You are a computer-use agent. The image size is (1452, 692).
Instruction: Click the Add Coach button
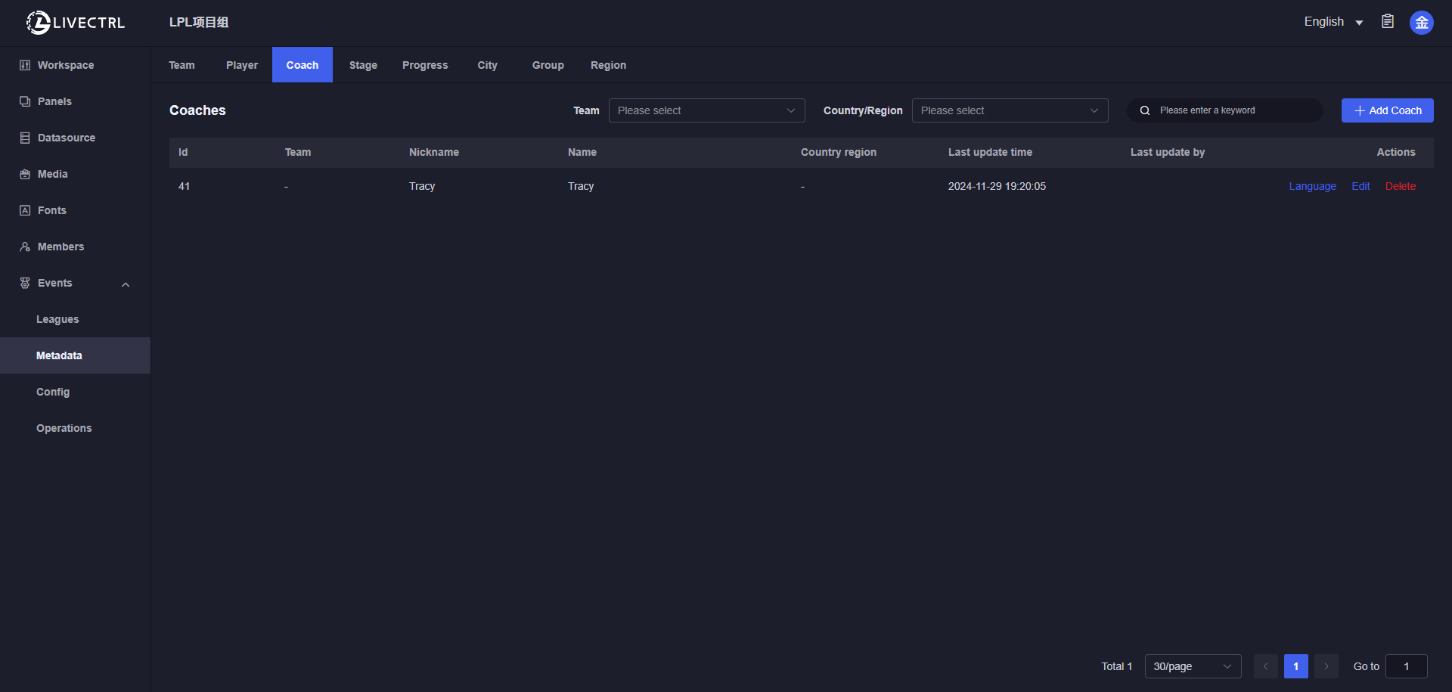pyautogui.click(x=1387, y=110)
